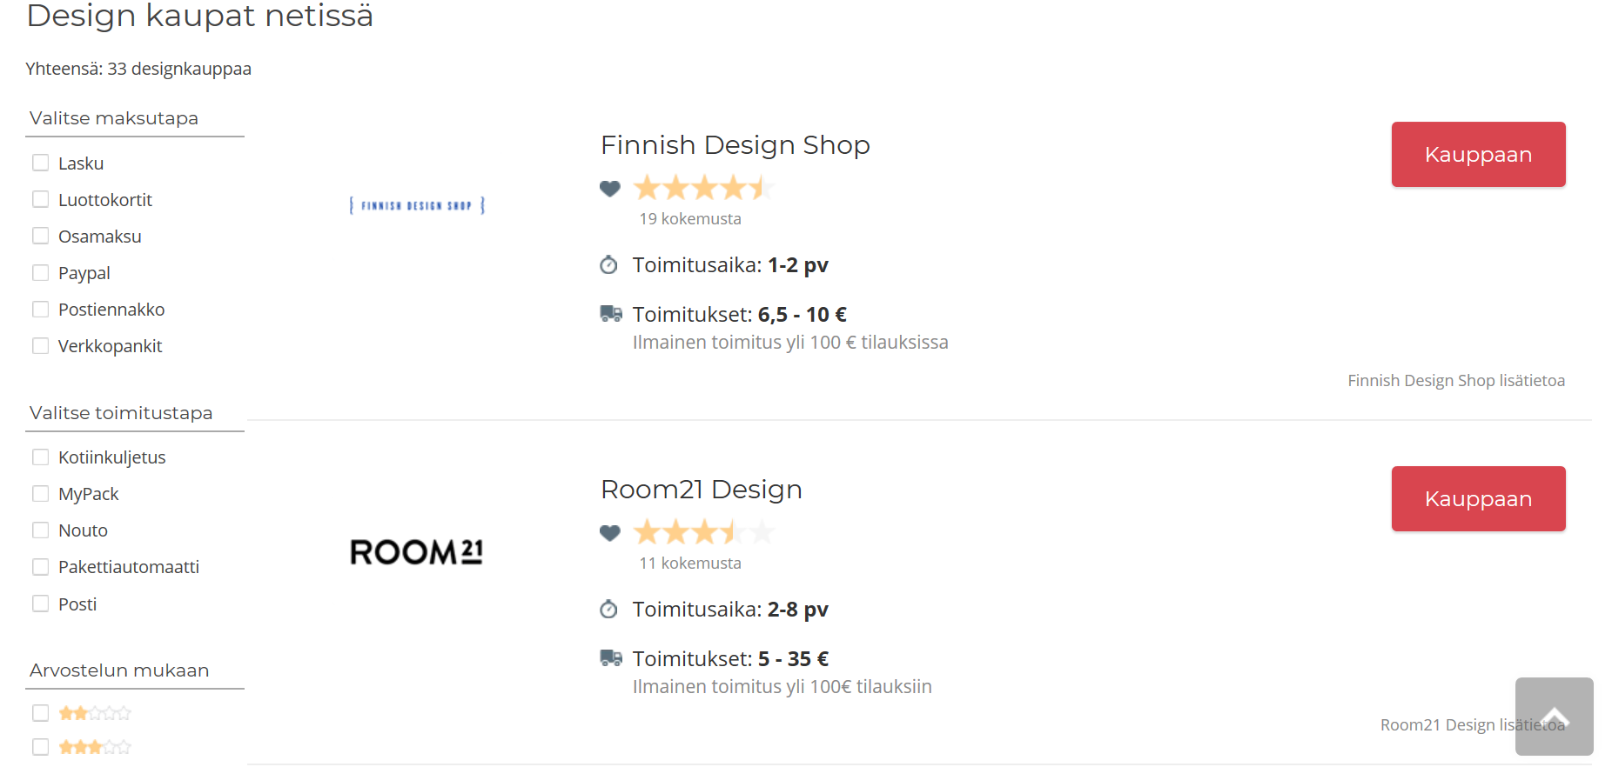Check the Kotiinkuljetus delivery option

pos(40,457)
